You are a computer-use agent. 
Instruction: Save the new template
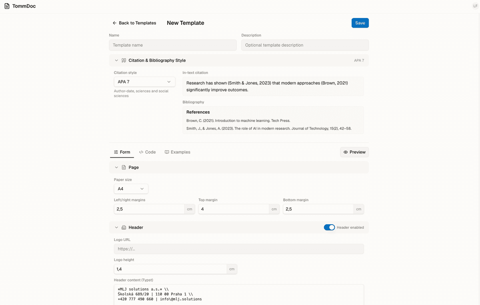tap(360, 23)
